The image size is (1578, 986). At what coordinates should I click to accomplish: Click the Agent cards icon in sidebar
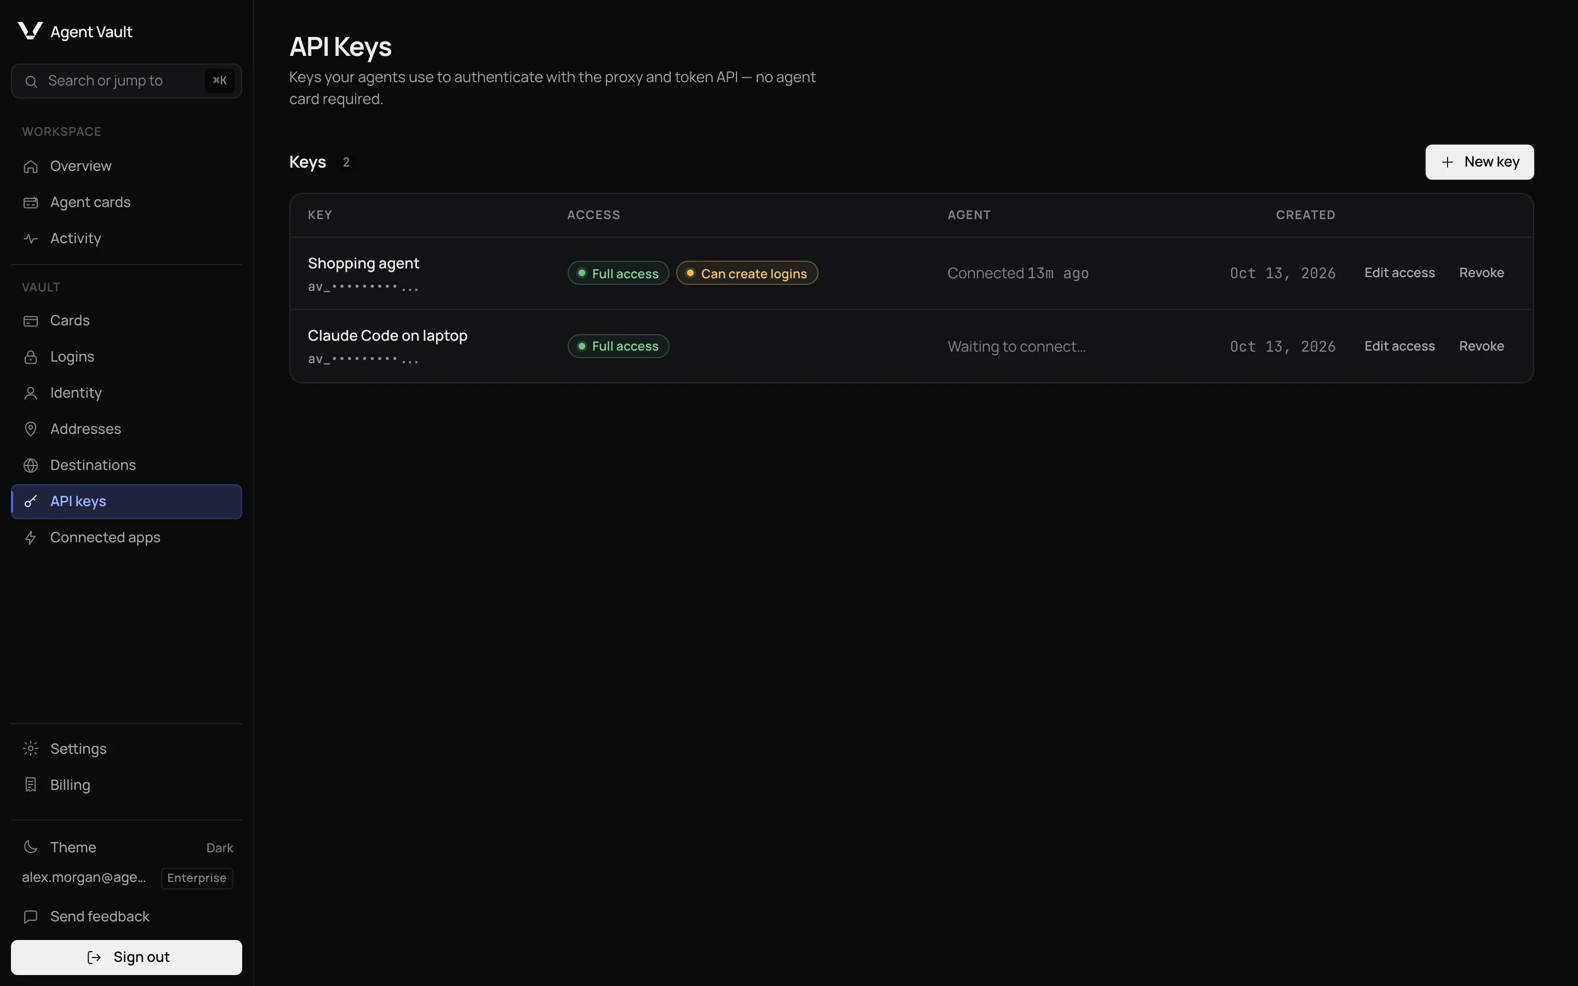click(x=31, y=203)
